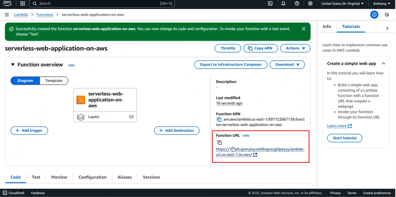Open CloudShell from the footer
The image size is (396, 197).
14,193
